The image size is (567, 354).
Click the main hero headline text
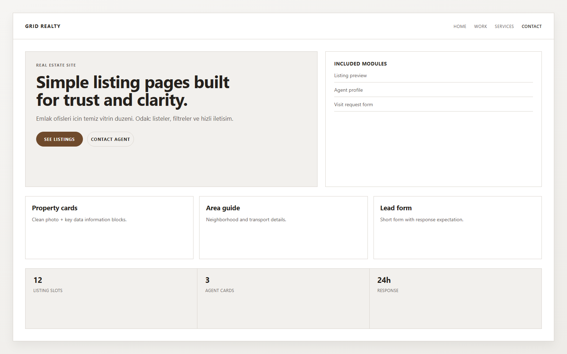[133, 91]
